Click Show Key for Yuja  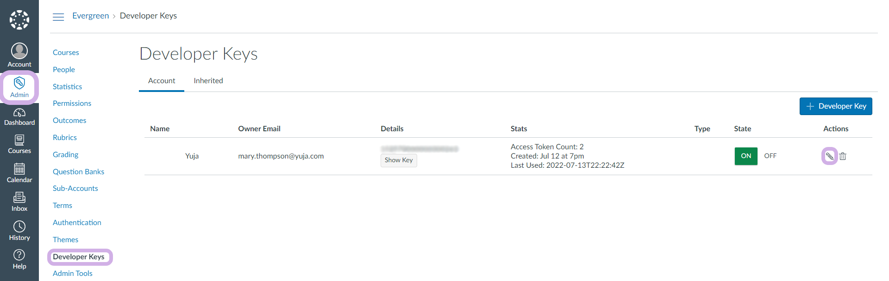click(x=399, y=160)
